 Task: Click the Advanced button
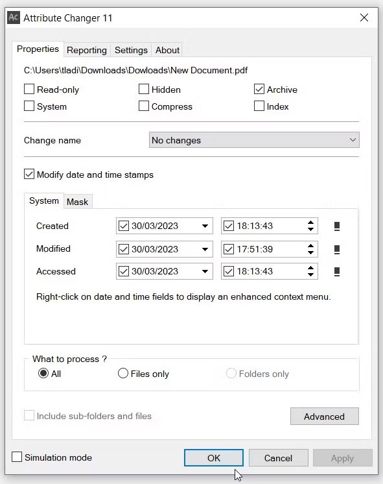click(325, 417)
